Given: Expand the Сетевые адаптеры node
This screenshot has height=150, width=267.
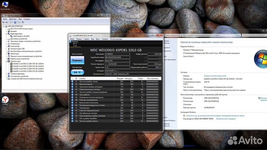Looking at the screenshot, I should pos(7,74).
